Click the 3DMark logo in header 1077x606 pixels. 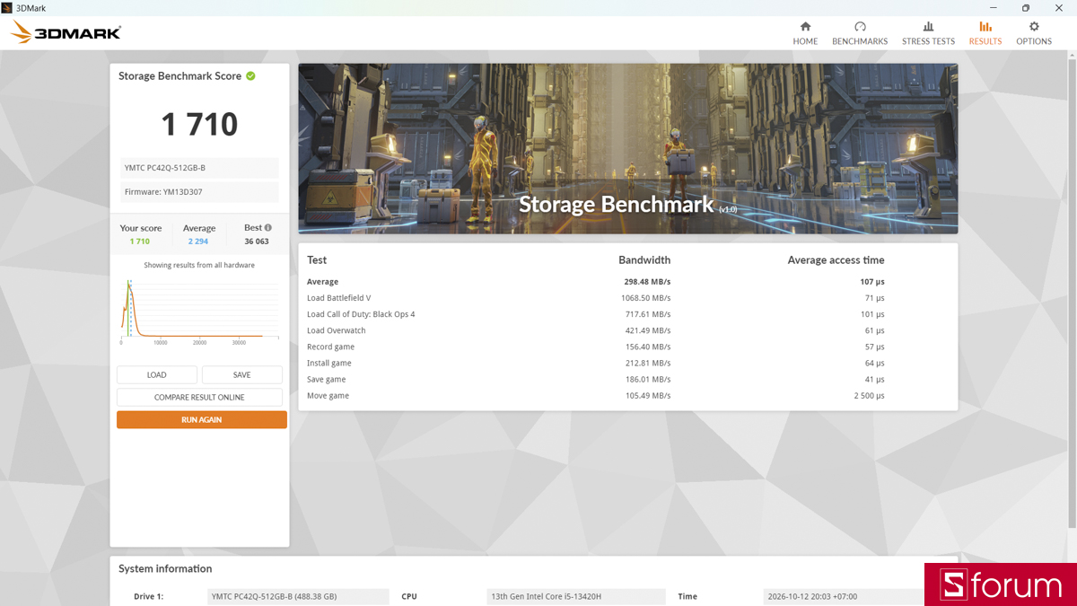click(x=66, y=33)
